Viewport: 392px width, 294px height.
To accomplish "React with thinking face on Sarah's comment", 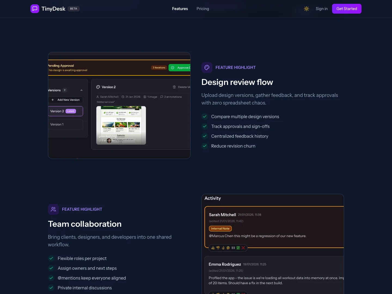I will click(x=228, y=248).
